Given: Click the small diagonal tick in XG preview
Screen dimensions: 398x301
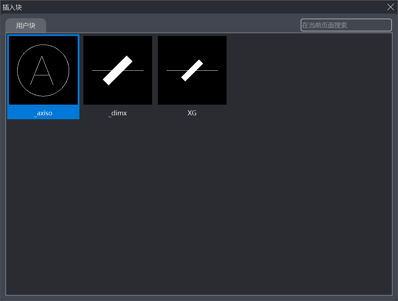Looking at the screenshot, I should click(192, 70).
